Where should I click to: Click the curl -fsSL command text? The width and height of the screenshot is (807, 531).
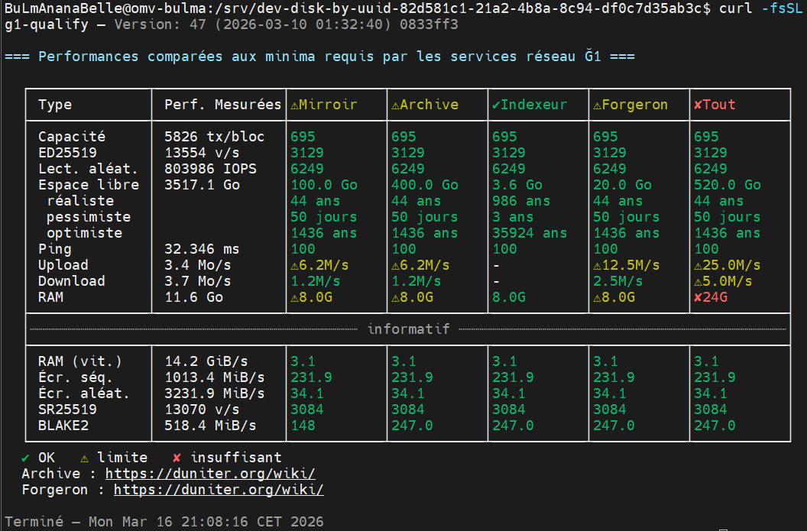pos(761,8)
